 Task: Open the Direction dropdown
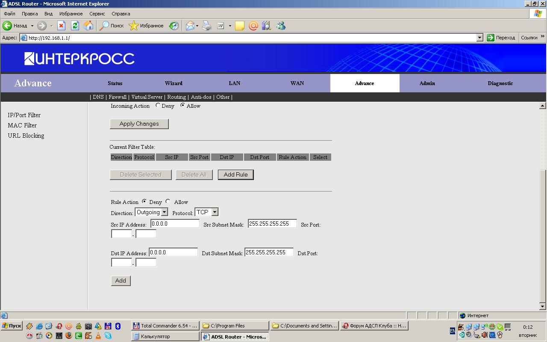click(x=151, y=212)
